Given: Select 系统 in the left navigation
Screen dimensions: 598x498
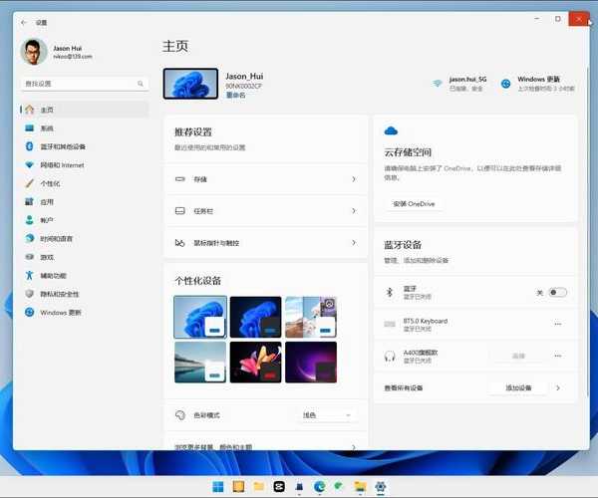Looking at the screenshot, I should [47, 128].
